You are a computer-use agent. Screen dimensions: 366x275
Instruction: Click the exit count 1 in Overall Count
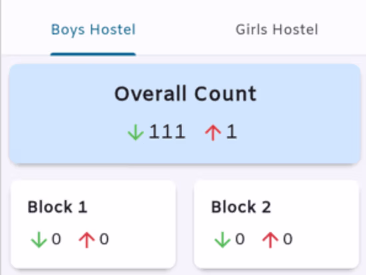(231, 132)
